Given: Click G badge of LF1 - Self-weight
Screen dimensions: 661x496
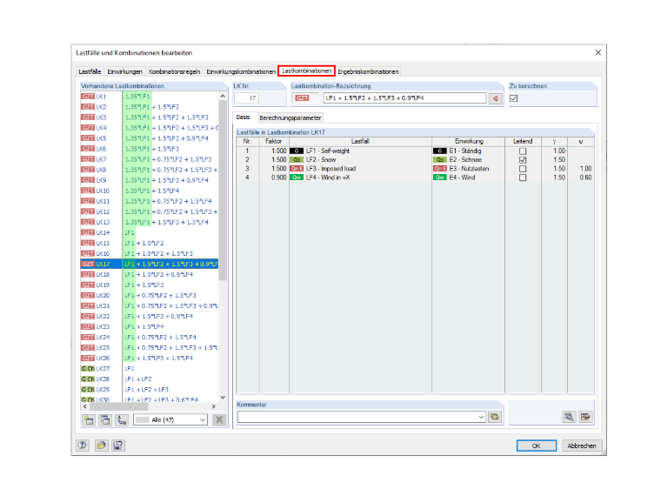Looking at the screenshot, I should point(297,151).
